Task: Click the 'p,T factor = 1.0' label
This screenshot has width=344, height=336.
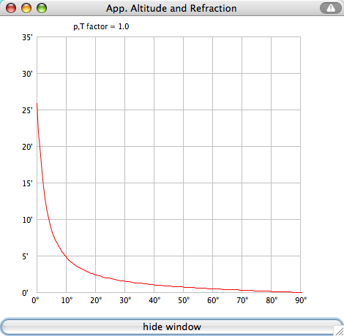Action: pos(101,26)
